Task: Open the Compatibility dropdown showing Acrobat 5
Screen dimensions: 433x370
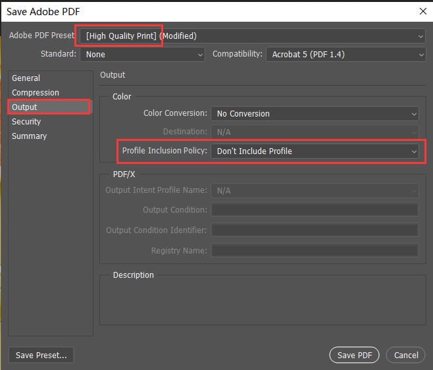Action: [x=345, y=54]
